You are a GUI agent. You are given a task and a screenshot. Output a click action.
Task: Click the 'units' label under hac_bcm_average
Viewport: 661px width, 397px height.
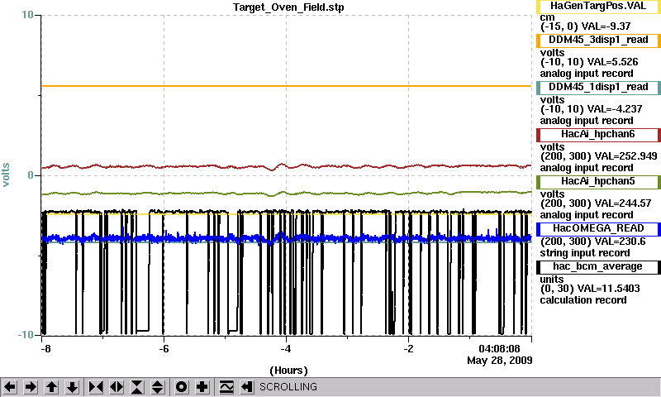552,280
